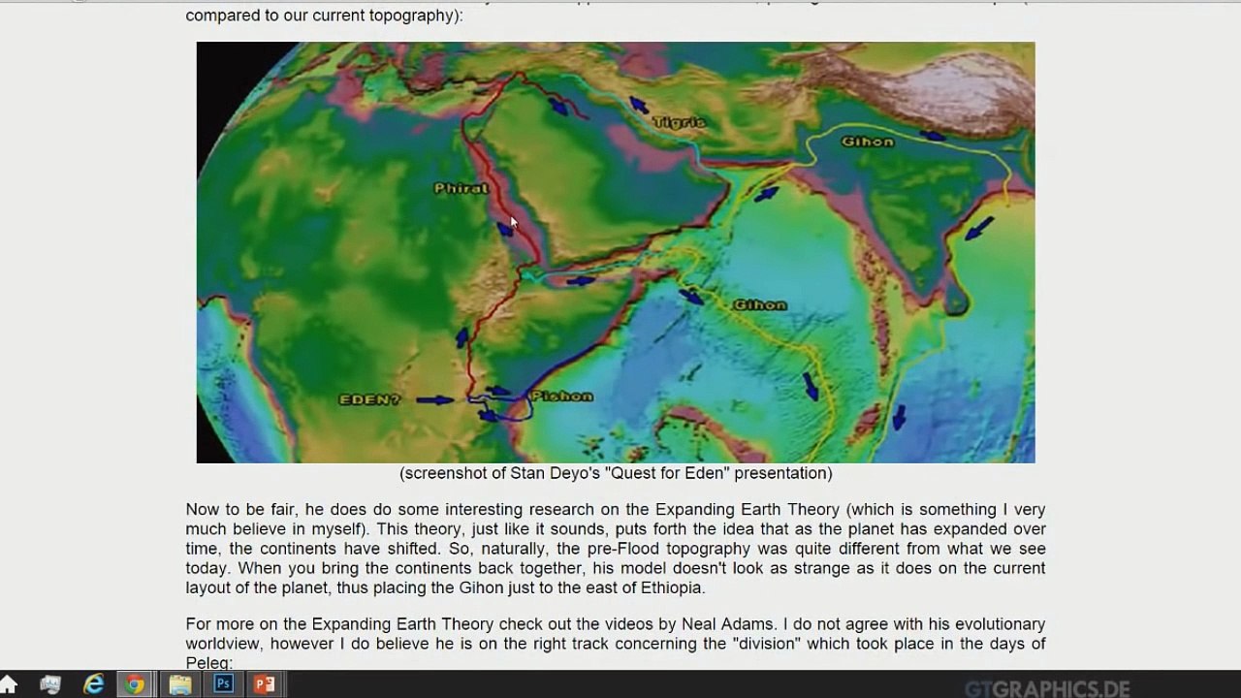Click the "Pishon" label on the map
The width and height of the screenshot is (1241, 698).
point(561,396)
